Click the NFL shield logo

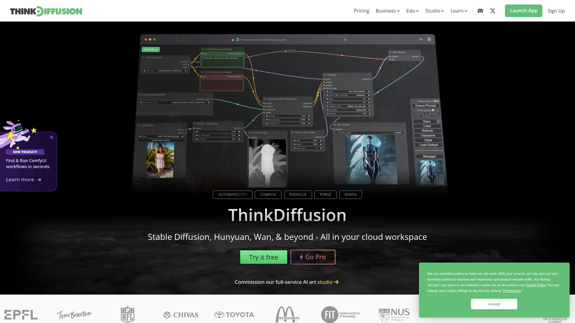tap(128, 314)
